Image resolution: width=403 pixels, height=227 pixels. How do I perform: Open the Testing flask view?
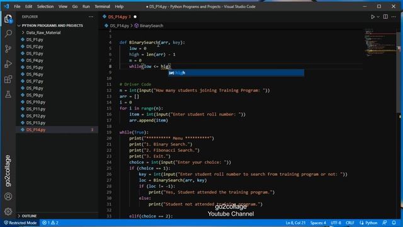8,94
